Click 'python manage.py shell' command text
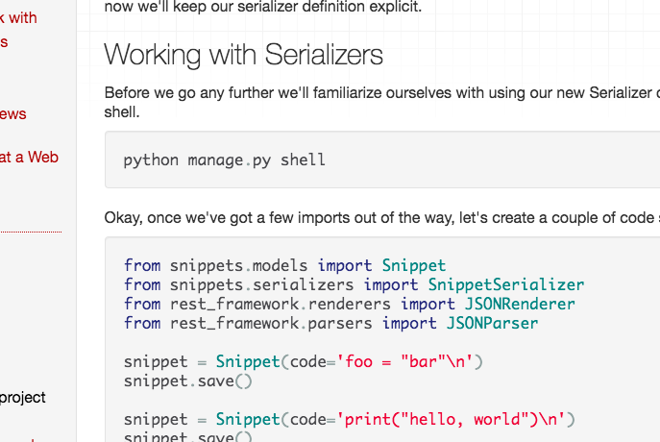 [225, 160]
